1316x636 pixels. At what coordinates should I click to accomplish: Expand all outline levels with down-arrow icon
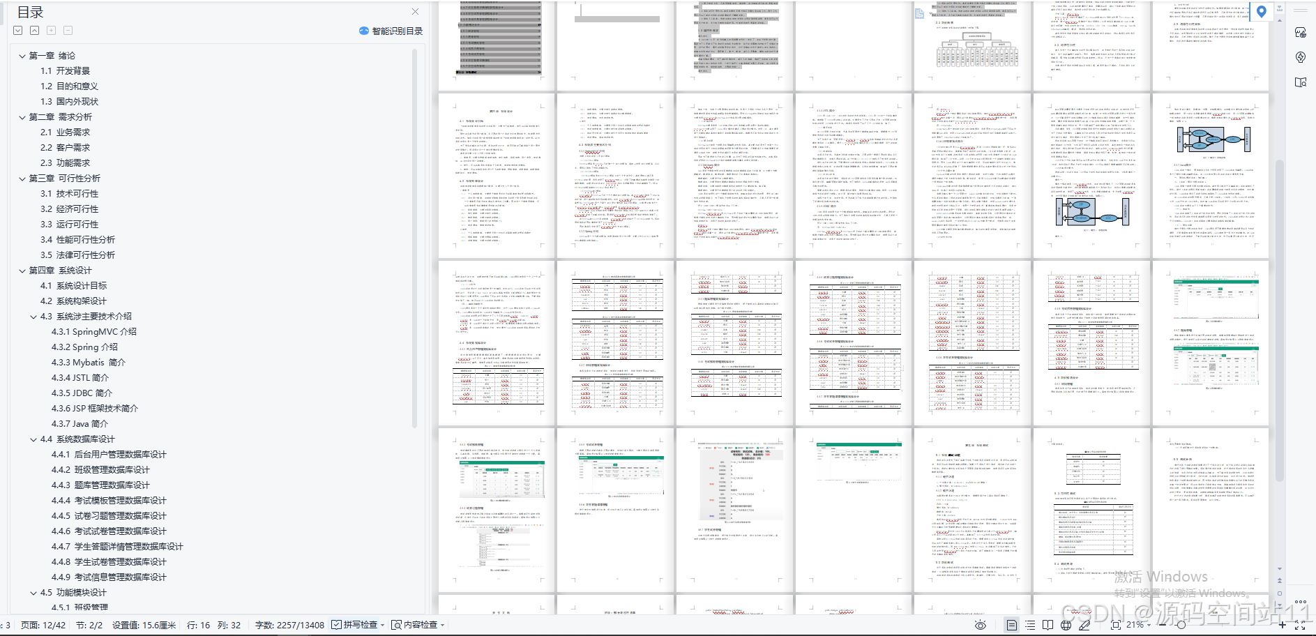[18, 31]
